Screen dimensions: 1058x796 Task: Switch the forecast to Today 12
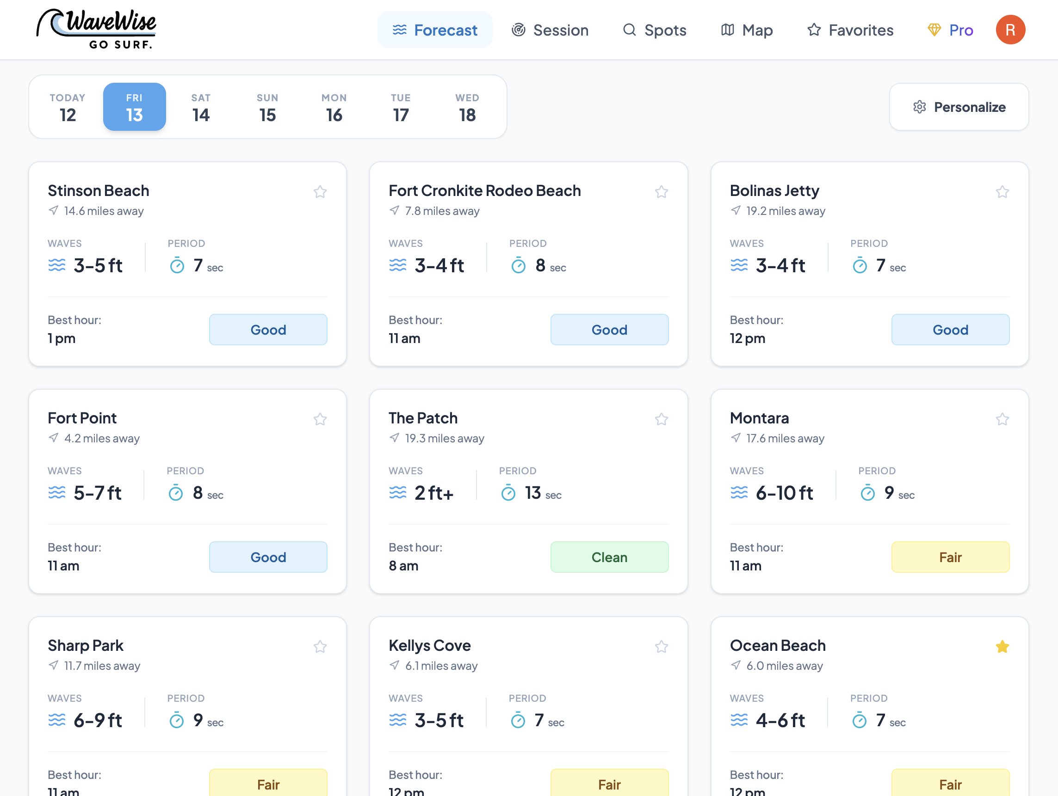[x=68, y=106]
